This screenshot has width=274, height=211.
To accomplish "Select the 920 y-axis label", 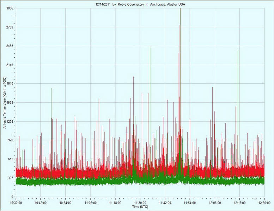I will [x=11, y=140].
